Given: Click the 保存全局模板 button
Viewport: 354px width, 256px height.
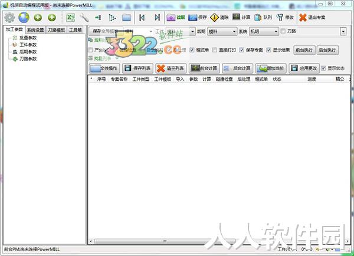Looking at the screenshot, I should [106, 31].
